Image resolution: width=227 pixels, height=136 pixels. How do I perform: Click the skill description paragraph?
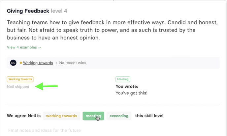tap(112, 30)
